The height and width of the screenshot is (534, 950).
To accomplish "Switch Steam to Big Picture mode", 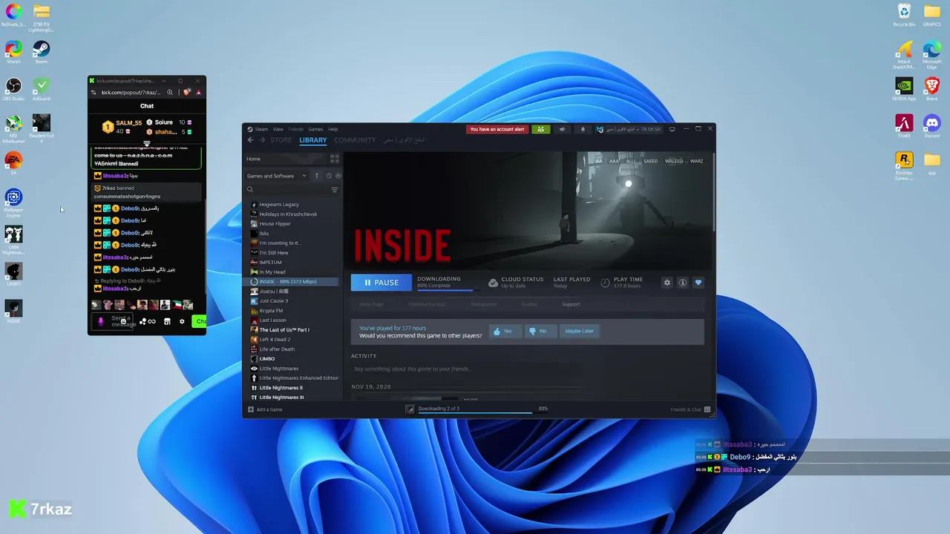I will tap(672, 129).
